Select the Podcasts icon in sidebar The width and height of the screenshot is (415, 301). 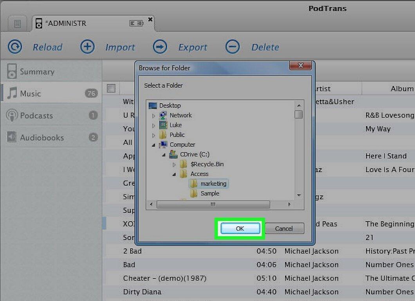(x=12, y=115)
